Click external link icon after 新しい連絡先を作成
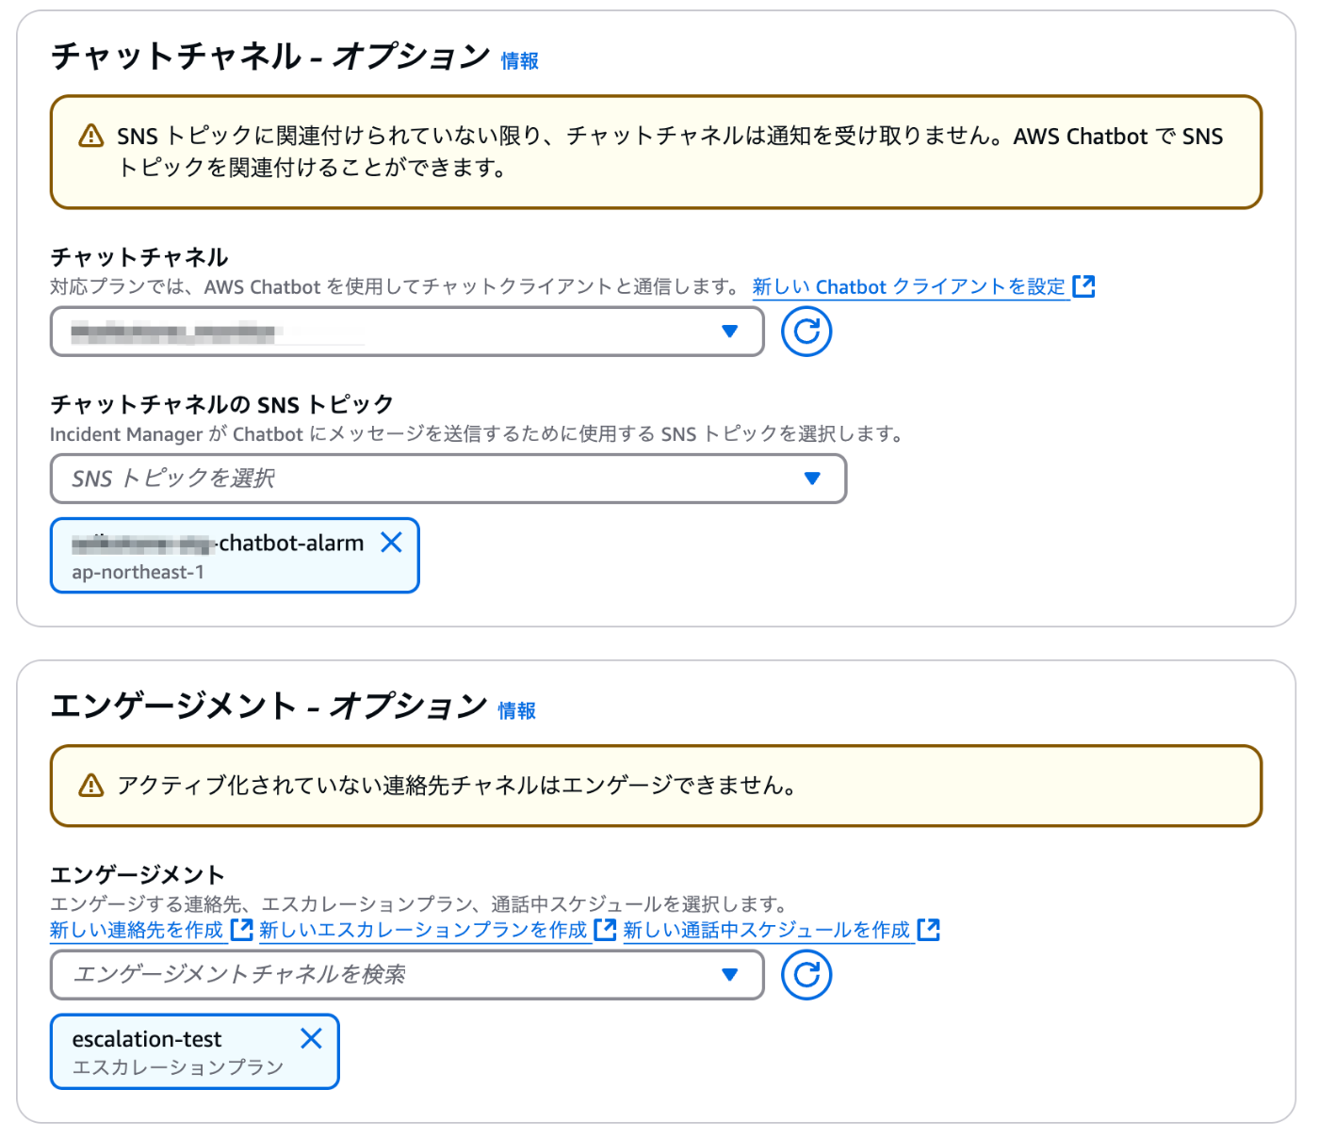This screenshot has width=1319, height=1138. (242, 930)
